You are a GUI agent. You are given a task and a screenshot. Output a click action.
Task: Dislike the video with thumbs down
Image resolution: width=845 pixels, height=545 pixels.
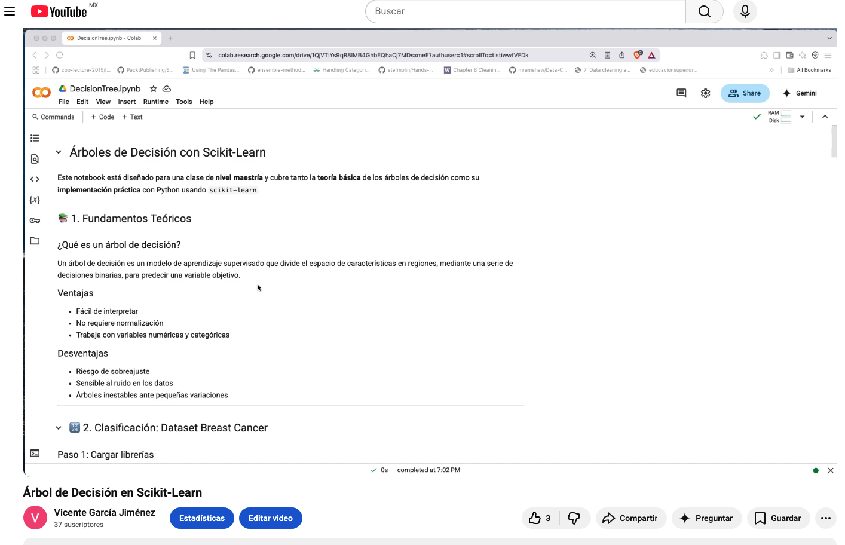(574, 518)
